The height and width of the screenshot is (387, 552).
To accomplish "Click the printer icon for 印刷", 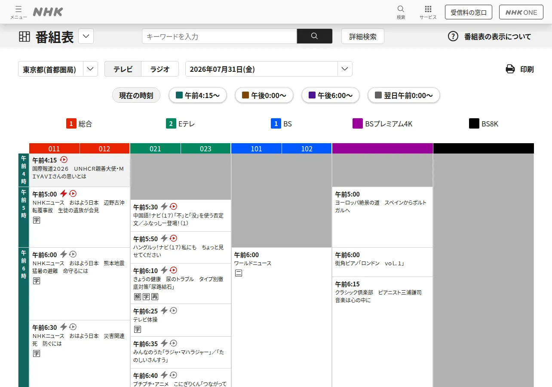I will click(510, 69).
